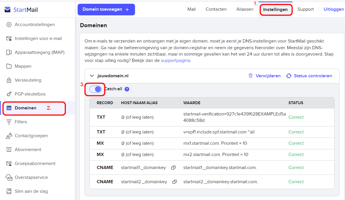
Task: Open Versleuteling in the sidebar
Action: point(28,80)
